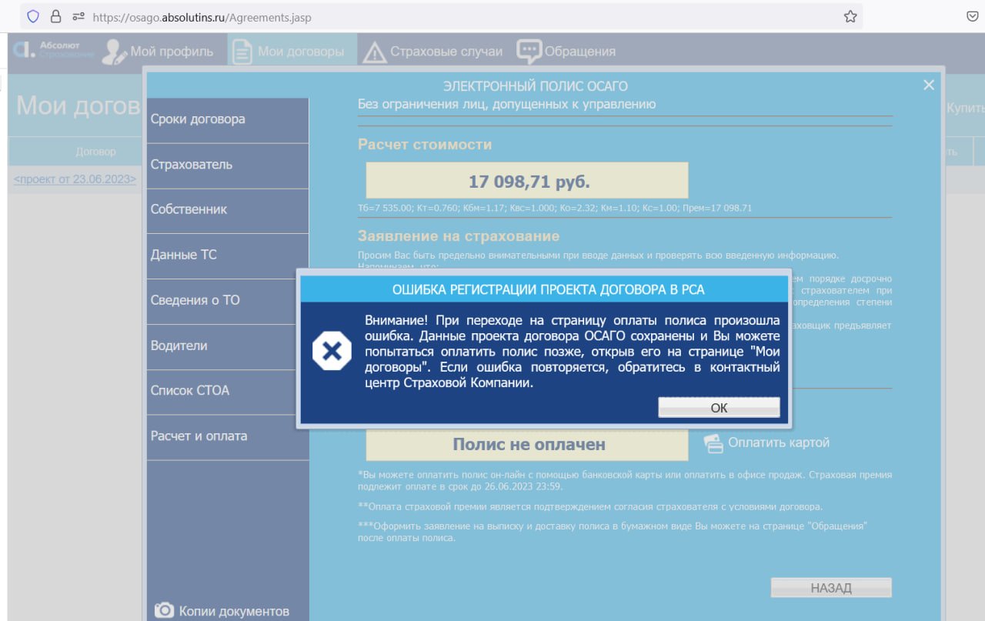Open Мой профиль from the profile icon
The width and height of the screenshot is (985, 621).
click(x=115, y=52)
